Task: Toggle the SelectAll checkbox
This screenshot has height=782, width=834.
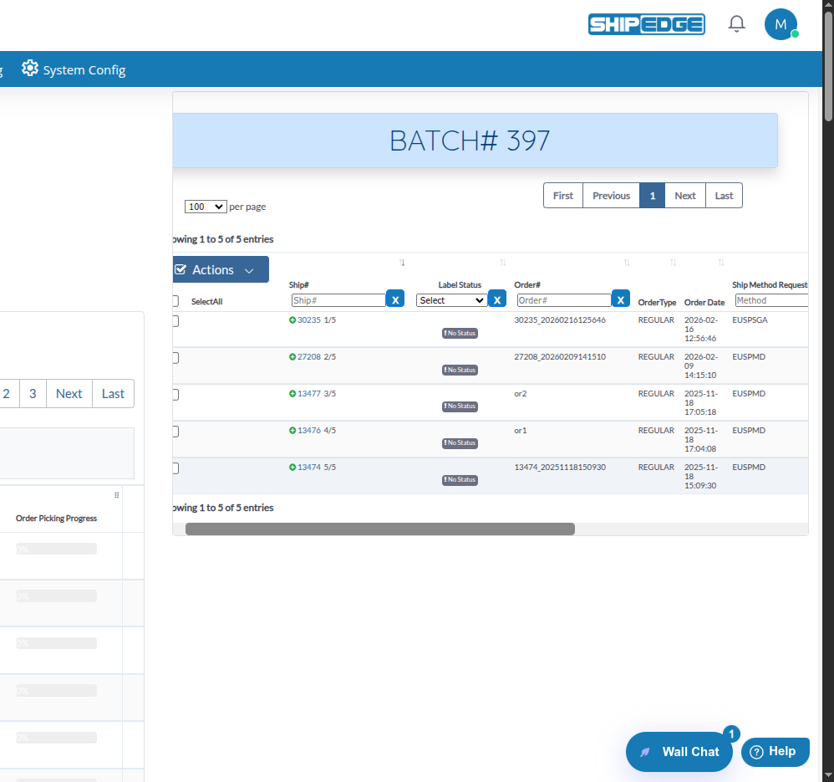Action: (175, 301)
